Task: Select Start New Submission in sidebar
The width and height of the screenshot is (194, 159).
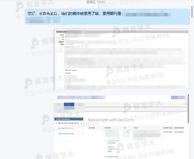Action: click(x=66, y=128)
